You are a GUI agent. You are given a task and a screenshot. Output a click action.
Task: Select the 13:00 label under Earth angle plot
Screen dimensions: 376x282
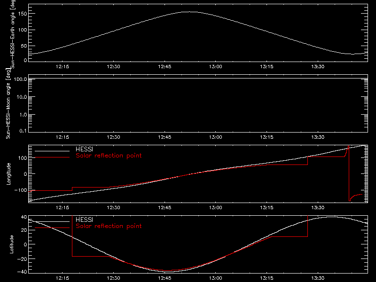pos(216,67)
